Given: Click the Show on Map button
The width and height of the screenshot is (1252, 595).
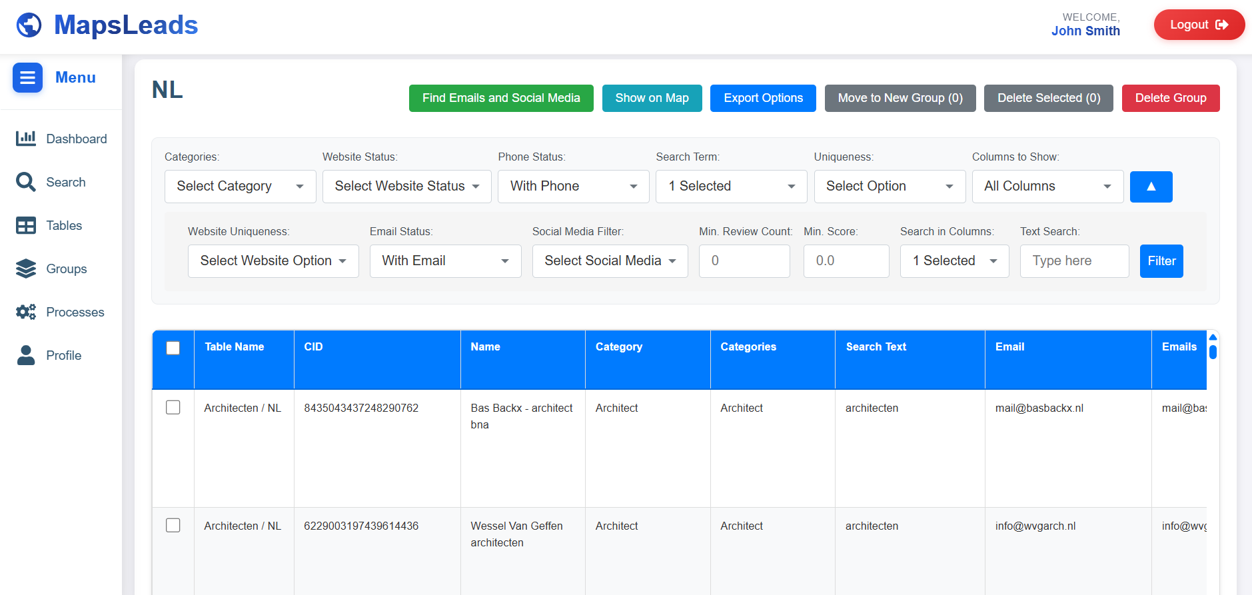Looking at the screenshot, I should (x=652, y=98).
